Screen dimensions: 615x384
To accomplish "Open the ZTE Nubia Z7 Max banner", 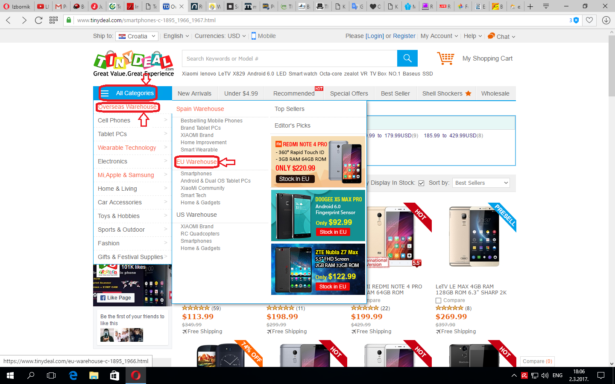I will pos(318,269).
